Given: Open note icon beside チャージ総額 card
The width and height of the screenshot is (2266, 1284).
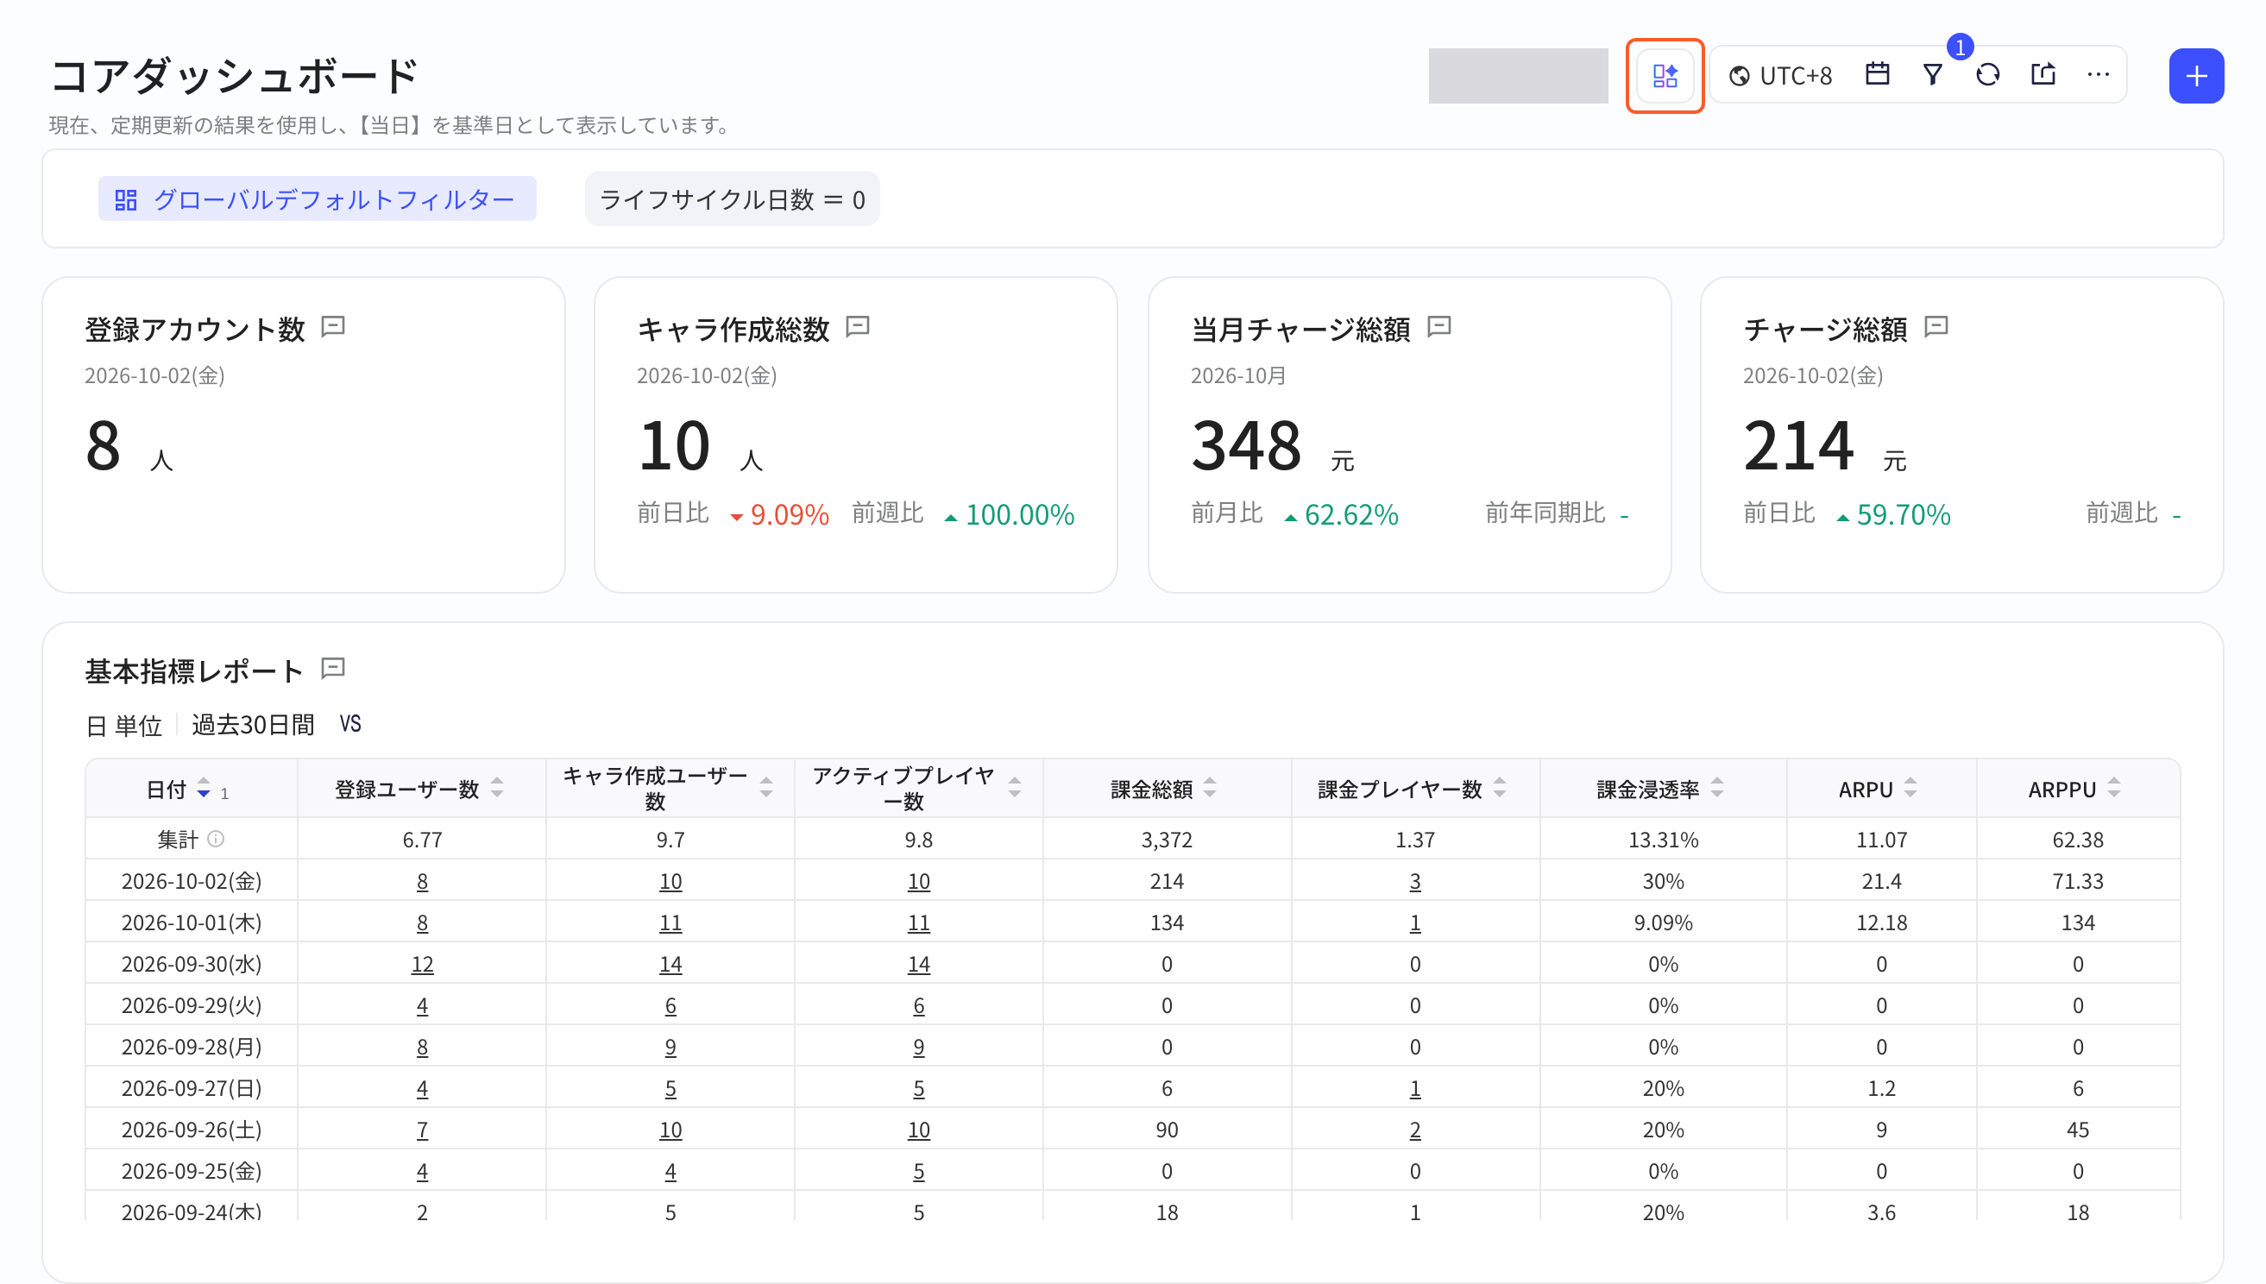Looking at the screenshot, I should (x=1936, y=327).
